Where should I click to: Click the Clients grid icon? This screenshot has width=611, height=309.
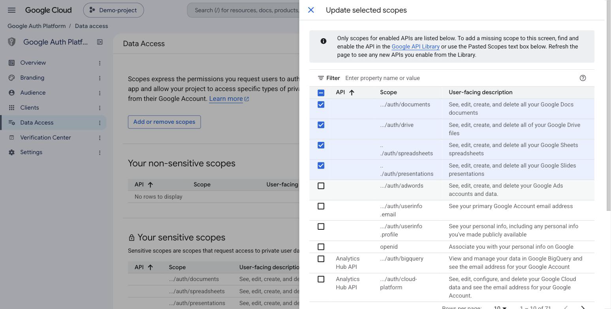(12, 108)
